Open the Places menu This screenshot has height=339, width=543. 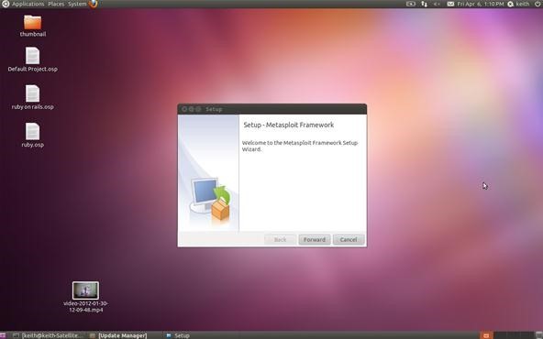[56, 5]
